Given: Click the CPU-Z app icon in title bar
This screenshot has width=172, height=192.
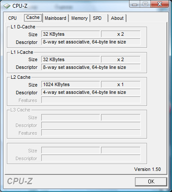Looking at the screenshot, I should pos(7,6).
